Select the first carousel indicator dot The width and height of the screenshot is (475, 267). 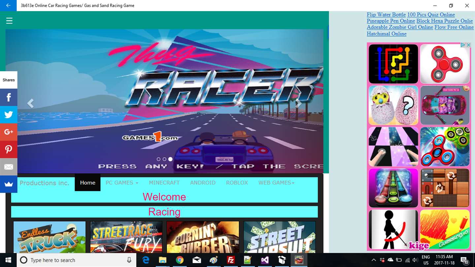pyautogui.click(x=158, y=159)
